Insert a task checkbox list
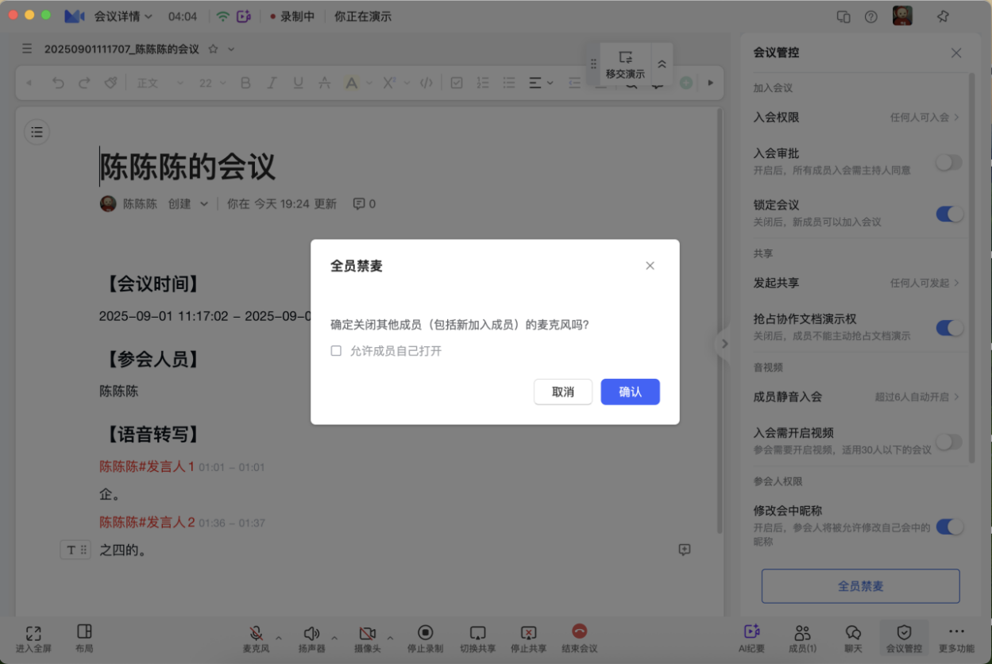 coord(457,83)
